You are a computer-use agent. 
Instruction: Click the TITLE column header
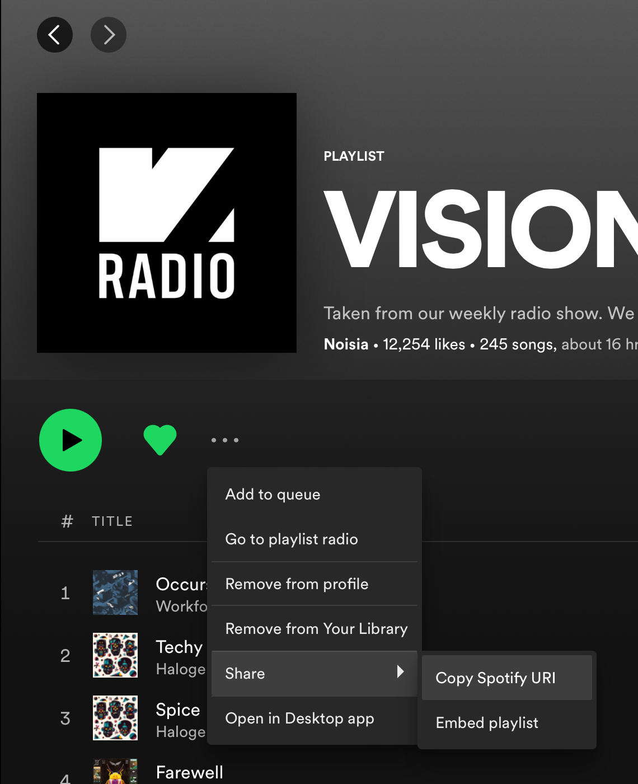[112, 521]
